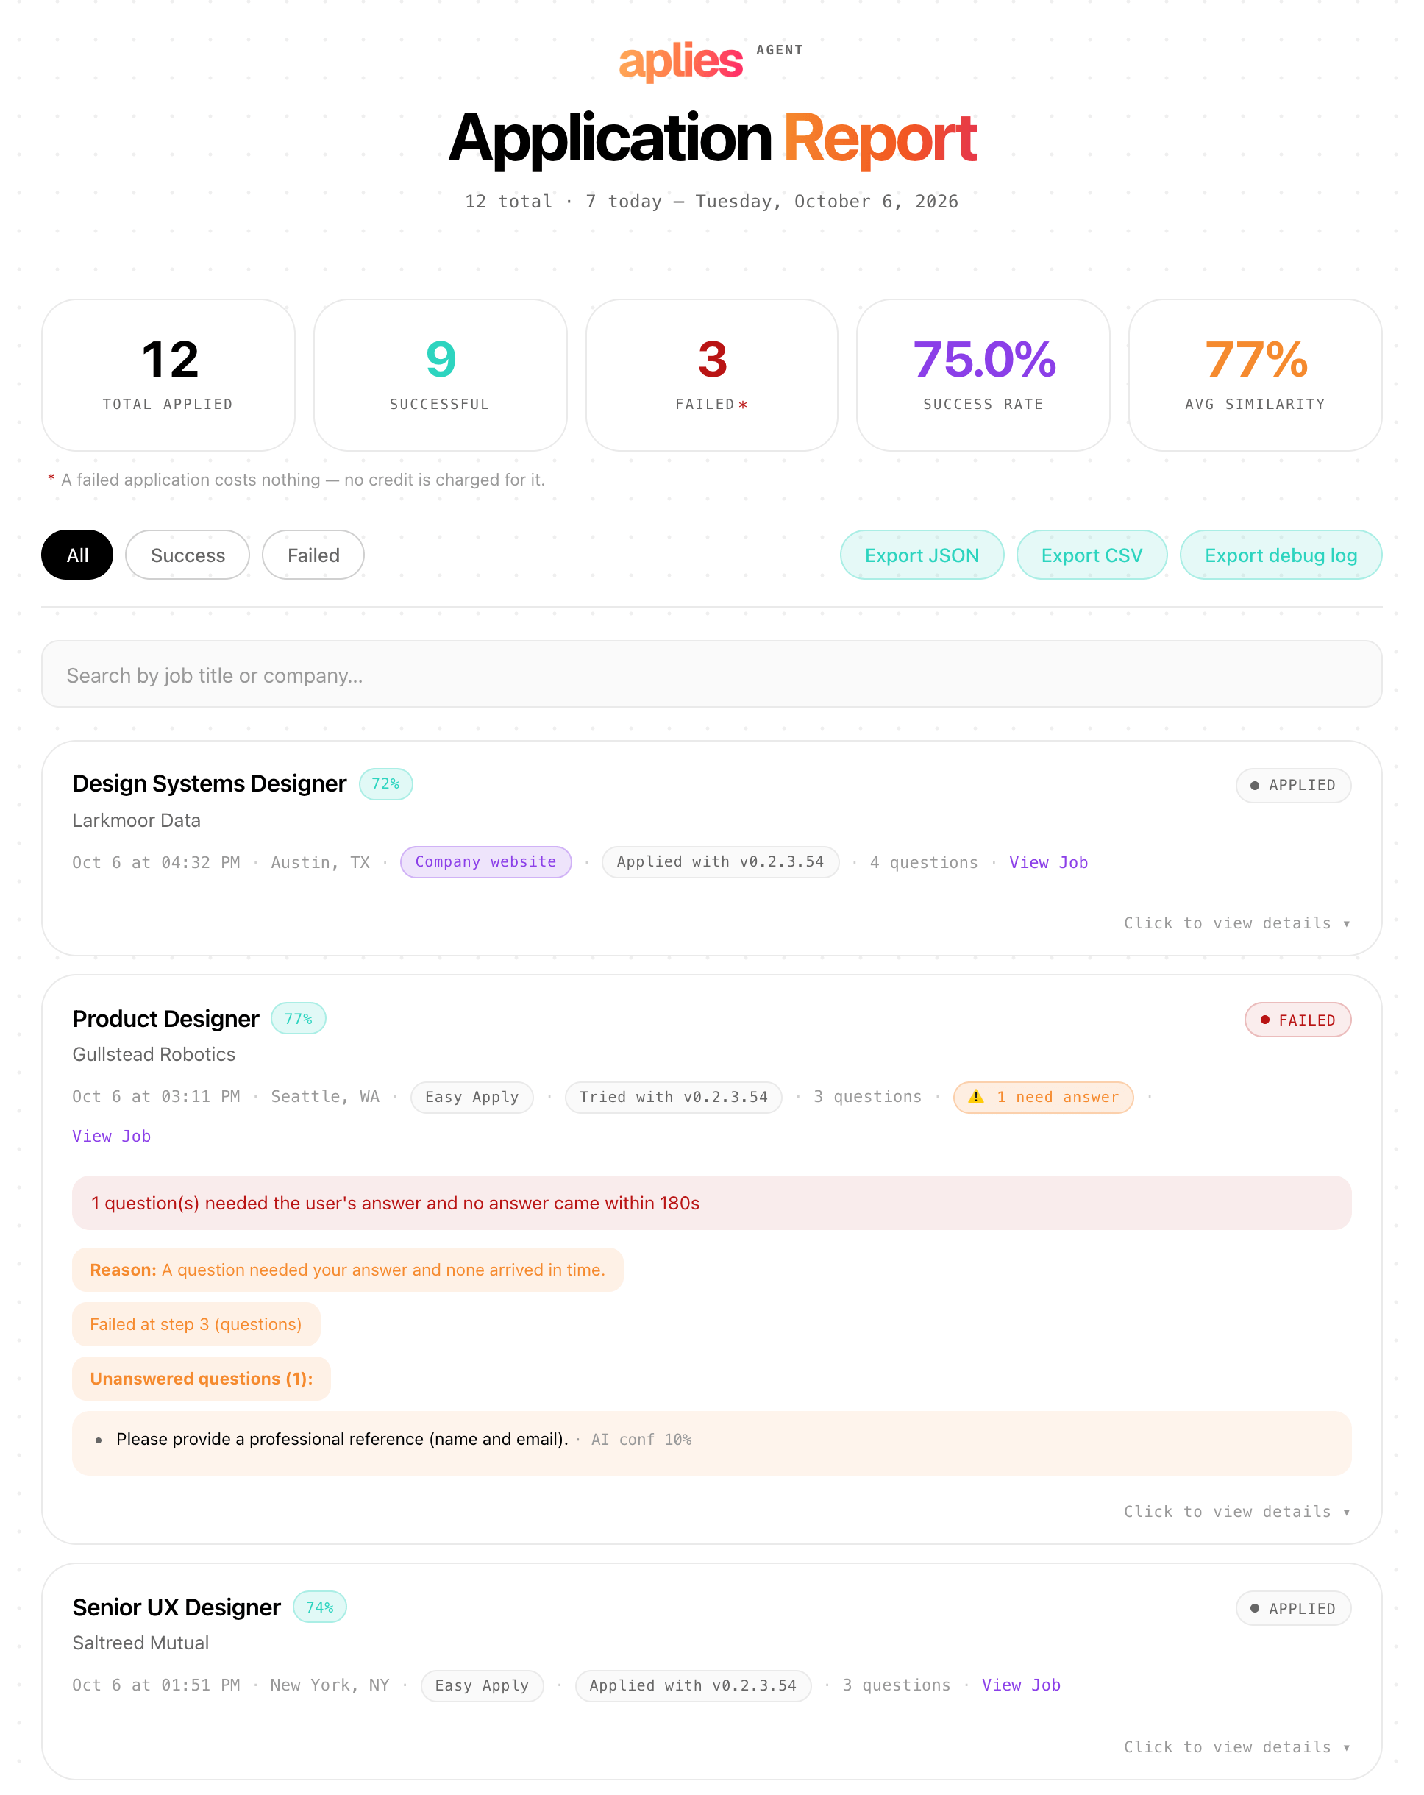Click the Company website badge
The image size is (1424, 1795).
tap(486, 861)
